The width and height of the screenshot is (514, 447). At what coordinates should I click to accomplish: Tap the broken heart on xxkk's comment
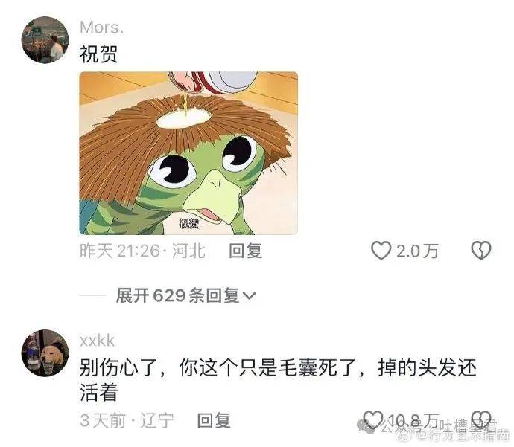[x=481, y=419]
